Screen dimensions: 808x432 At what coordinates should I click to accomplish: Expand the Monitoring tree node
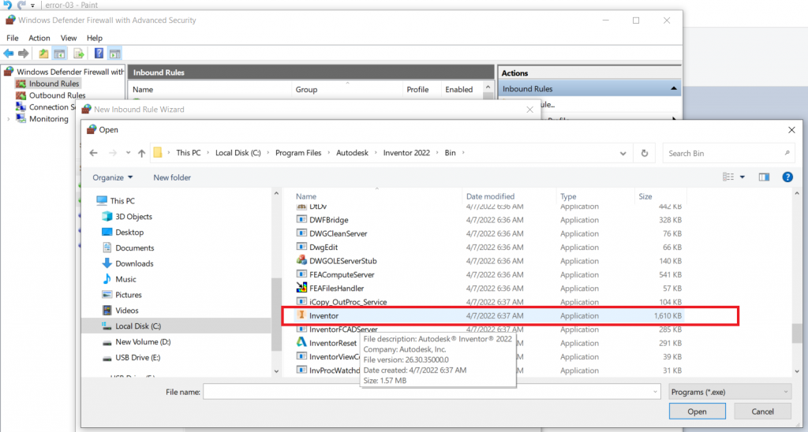pos(9,119)
